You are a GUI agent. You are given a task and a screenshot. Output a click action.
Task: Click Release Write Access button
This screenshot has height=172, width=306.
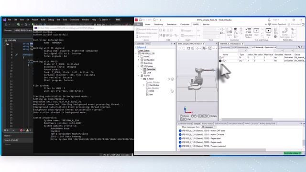coord(147,33)
